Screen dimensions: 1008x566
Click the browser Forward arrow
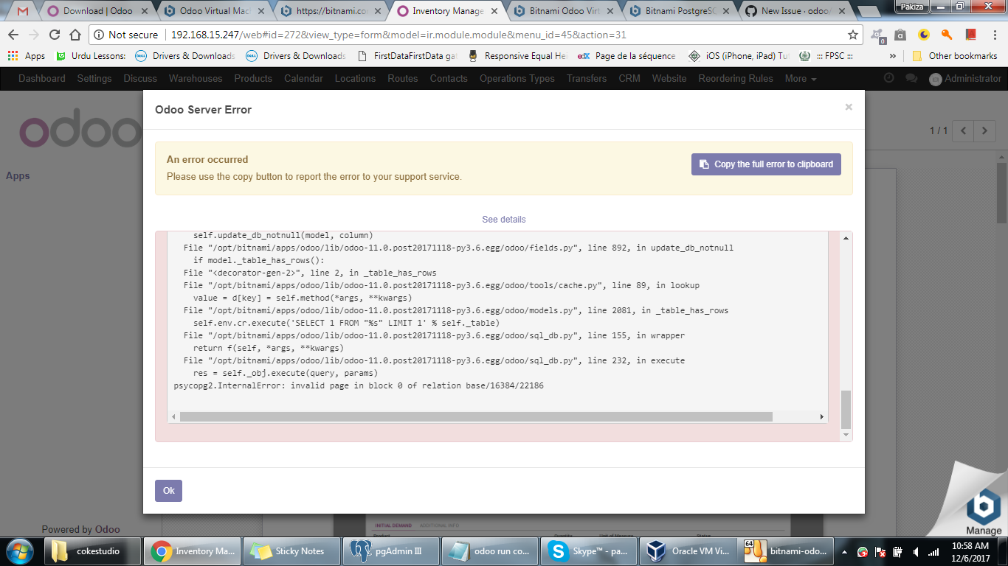point(34,35)
